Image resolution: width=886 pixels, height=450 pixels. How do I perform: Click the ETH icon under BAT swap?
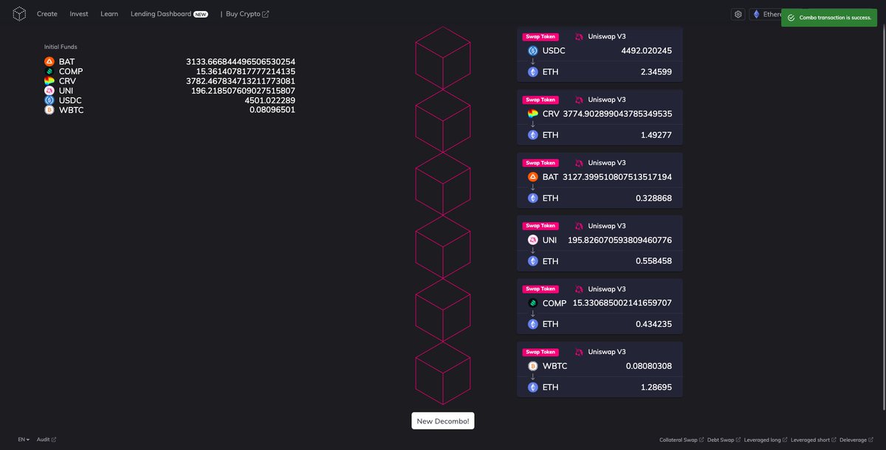(x=533, y=198)
